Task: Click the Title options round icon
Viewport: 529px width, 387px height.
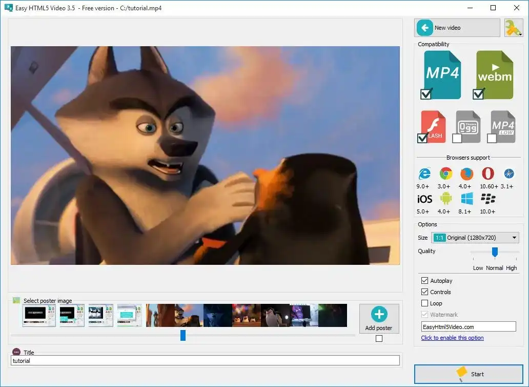Action: pyautogui.click(x=16, y=352)
